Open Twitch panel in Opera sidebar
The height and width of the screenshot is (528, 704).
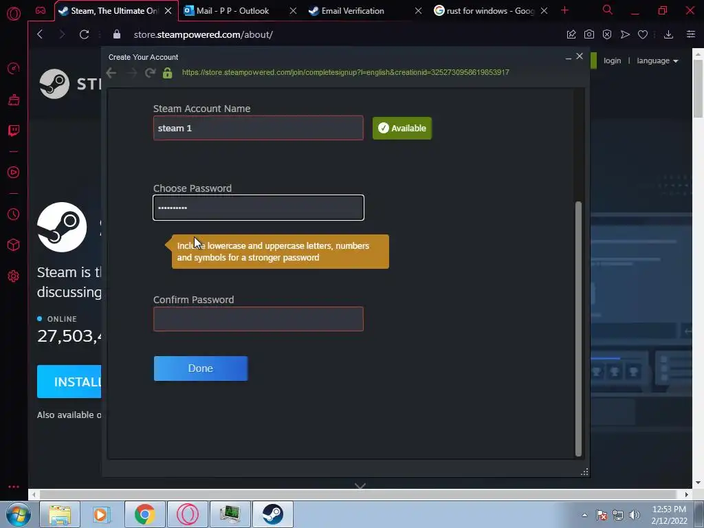click(14, 131)
